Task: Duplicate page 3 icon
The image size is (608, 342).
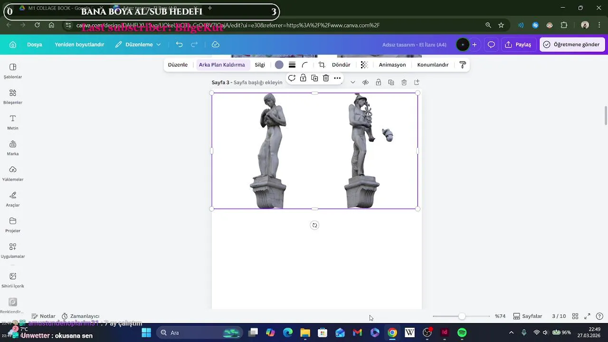Action: click(x=391, y=82)
